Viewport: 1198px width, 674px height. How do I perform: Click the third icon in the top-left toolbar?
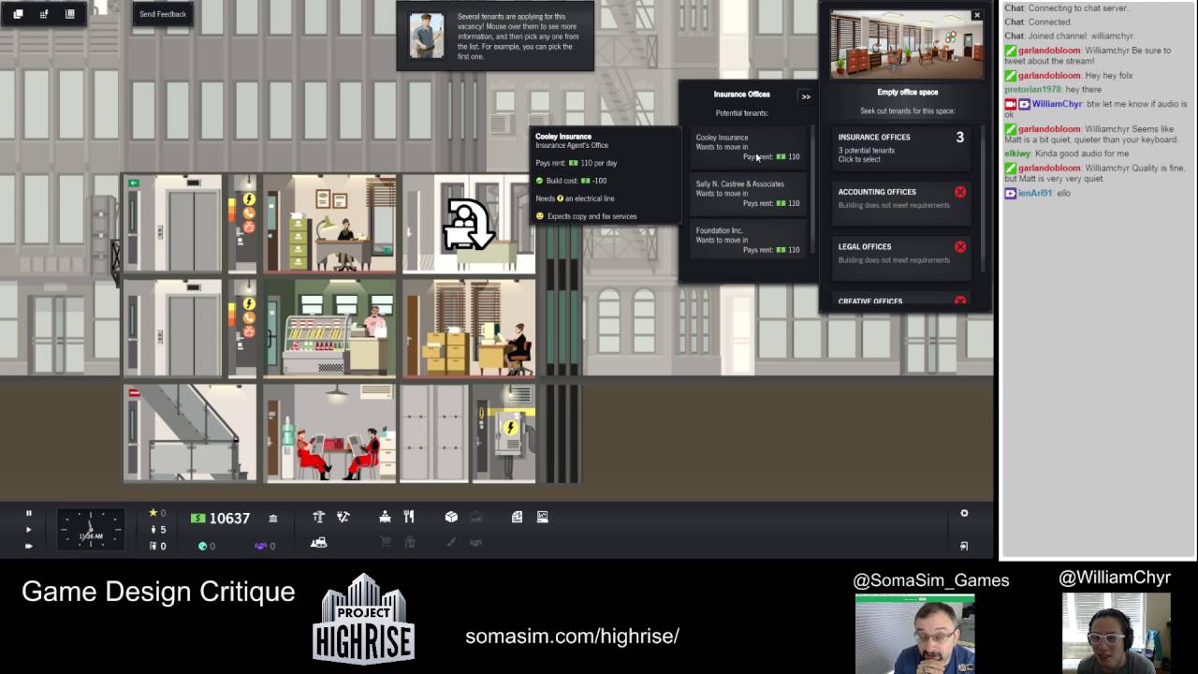pos(70,14)
